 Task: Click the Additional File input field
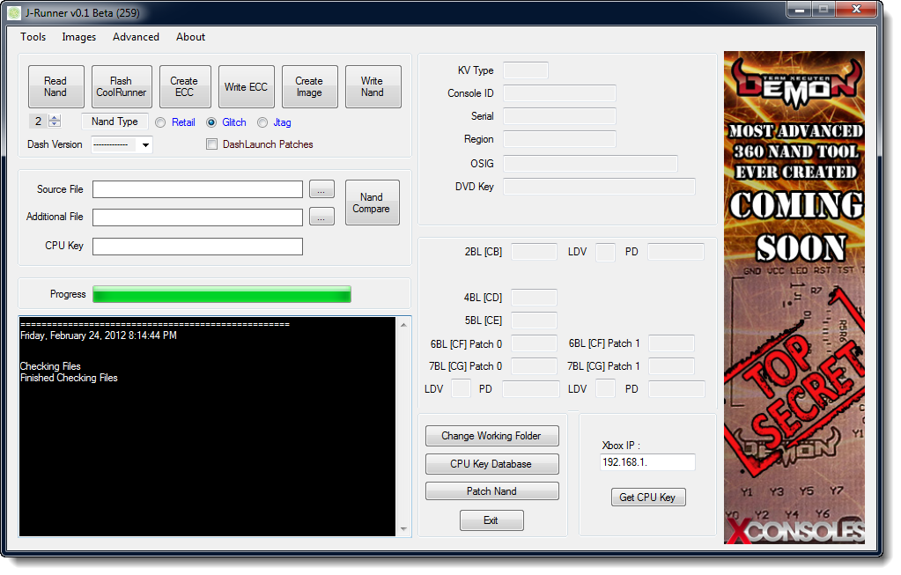click(x=197, y=217)
